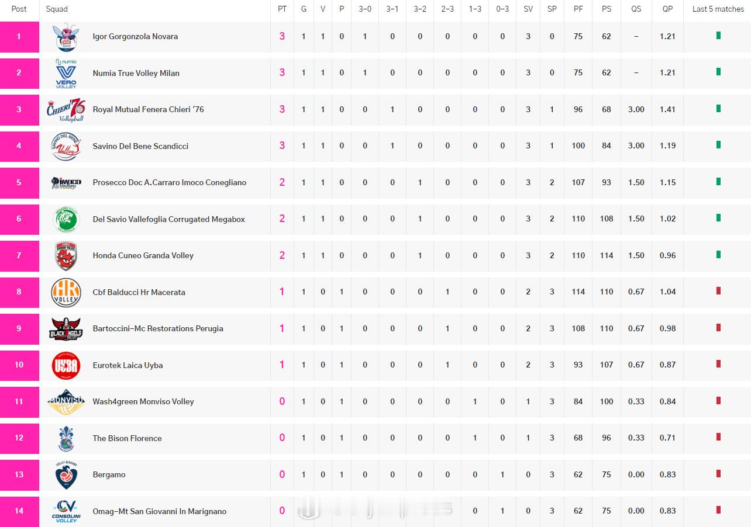The height and width of the screenshot is (527, 751).
Task: Click the green last-match marker for Novara
Action: click(x=718, y=36)
